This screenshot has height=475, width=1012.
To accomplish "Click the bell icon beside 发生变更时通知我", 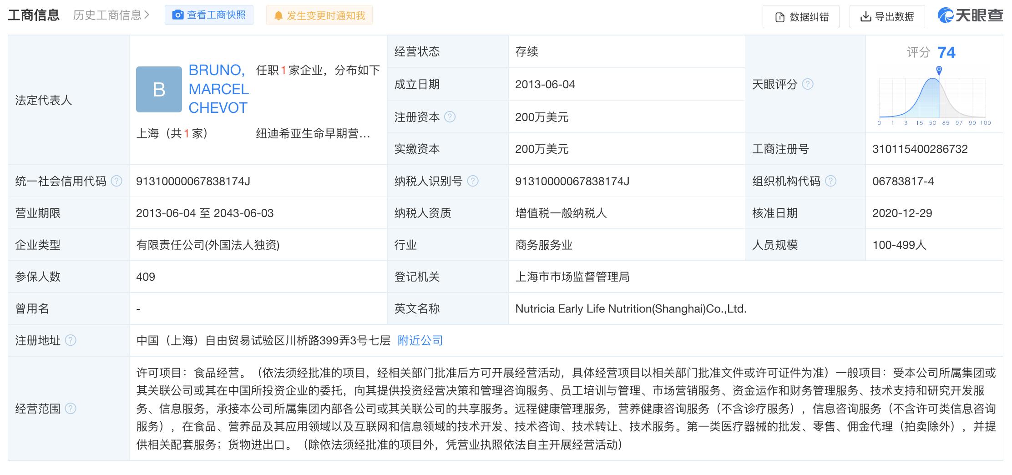I will click(279, 15).
